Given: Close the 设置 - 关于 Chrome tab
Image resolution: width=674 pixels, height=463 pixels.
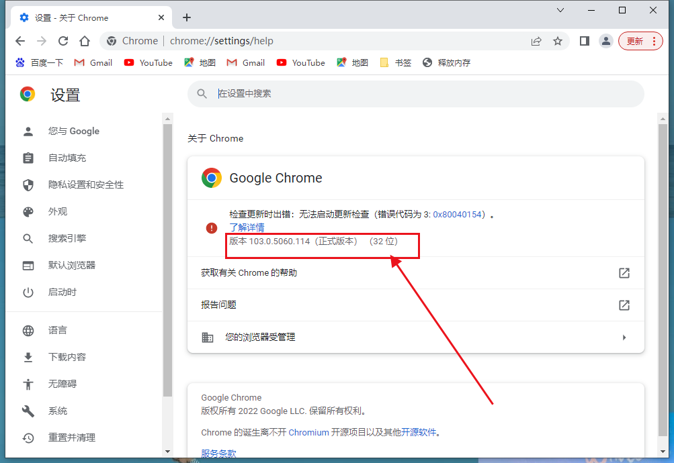Looking at the screenshot, I should tap(161, 17).
